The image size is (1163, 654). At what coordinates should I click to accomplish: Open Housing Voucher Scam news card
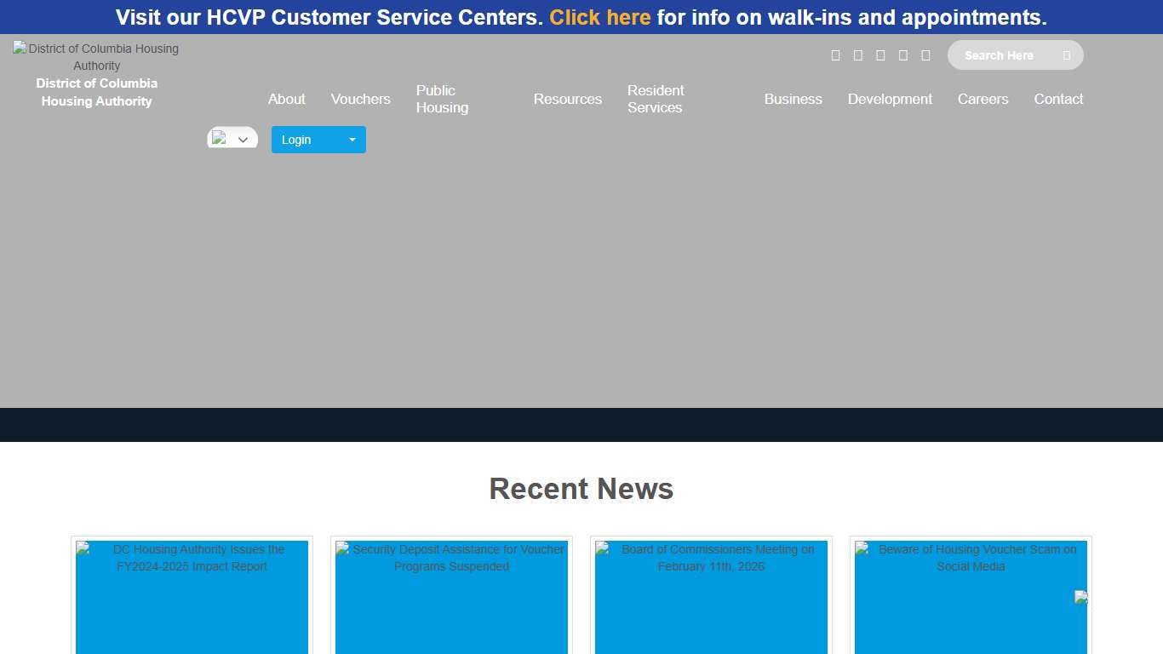pos(971,596)
